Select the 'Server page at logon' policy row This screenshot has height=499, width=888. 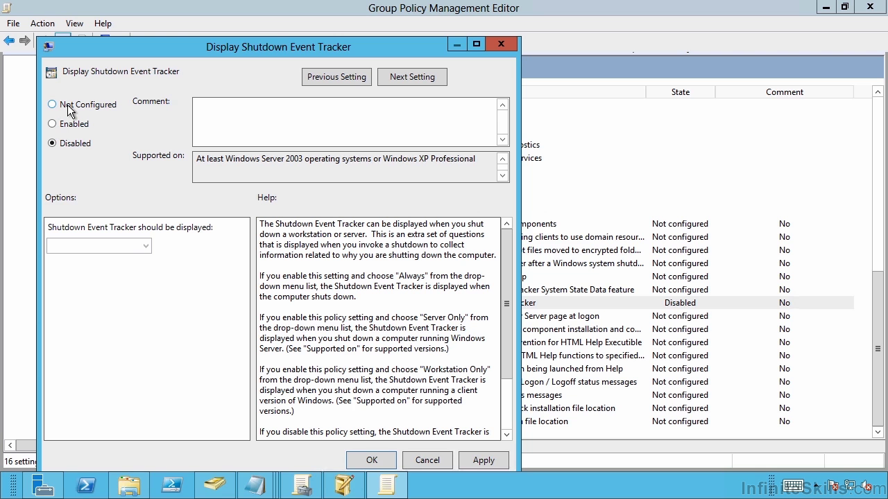tap(687, 316)
